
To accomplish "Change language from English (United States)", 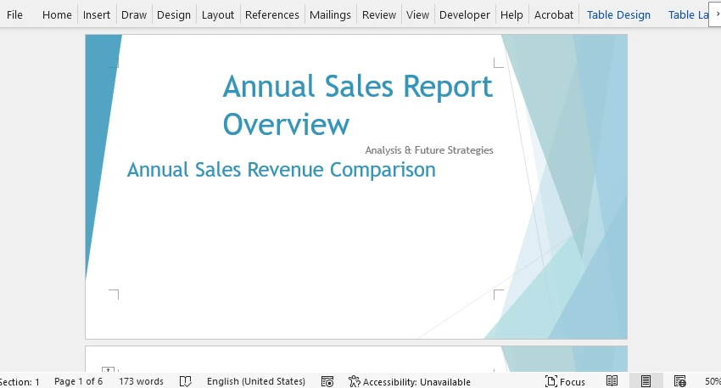I will pos(256,381).
